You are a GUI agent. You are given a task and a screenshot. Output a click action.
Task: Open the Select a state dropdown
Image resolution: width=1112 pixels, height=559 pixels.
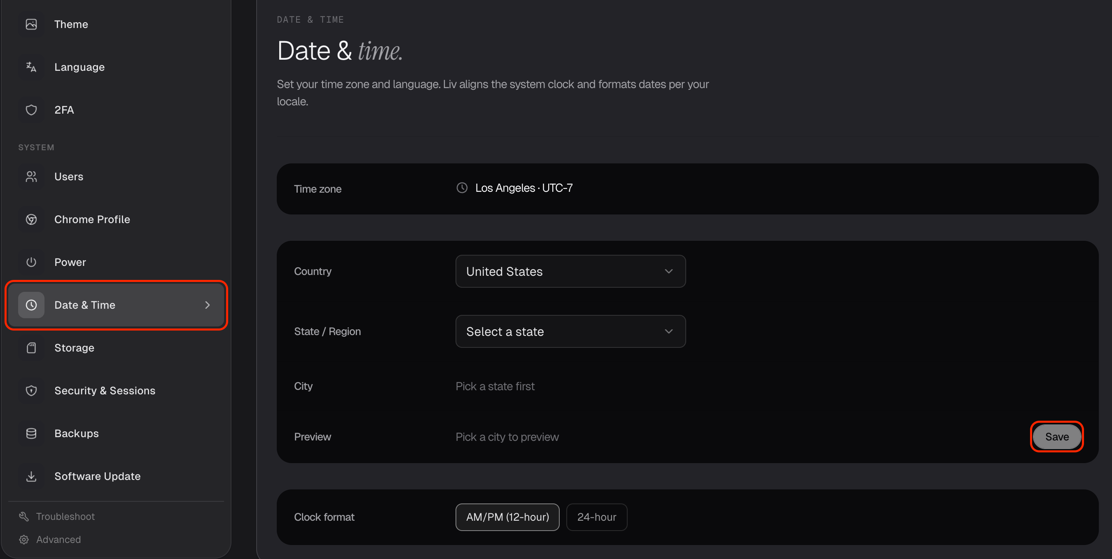570,331
